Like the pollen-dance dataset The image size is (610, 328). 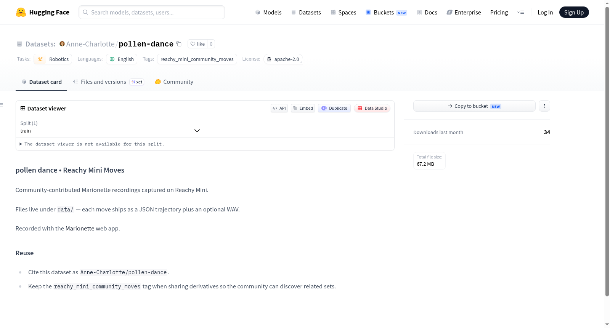click(x=197, y=44)
